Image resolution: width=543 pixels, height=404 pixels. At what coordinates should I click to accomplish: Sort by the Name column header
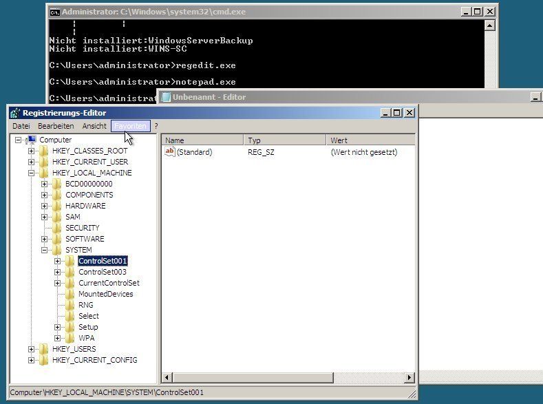tap(202, 140)
